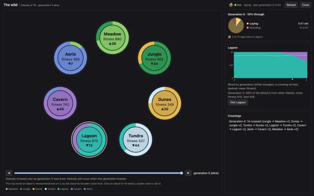Click 'The wild' title
Viewport: 314px width, 196px height.
(10, 5)
